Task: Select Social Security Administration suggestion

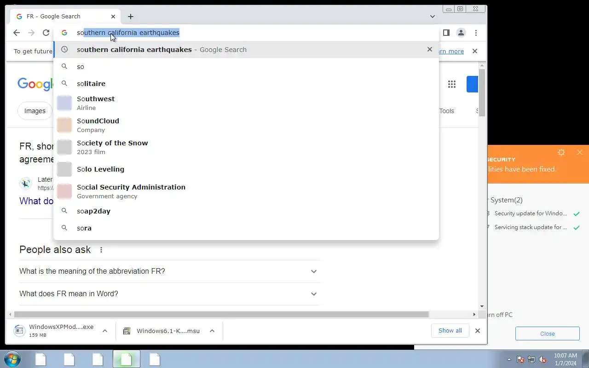Action: pyautogui.click(x=246, y=191)
